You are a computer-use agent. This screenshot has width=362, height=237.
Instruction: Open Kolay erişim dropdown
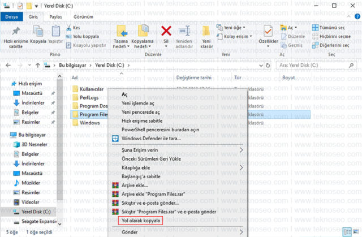[x=234, y=36]
